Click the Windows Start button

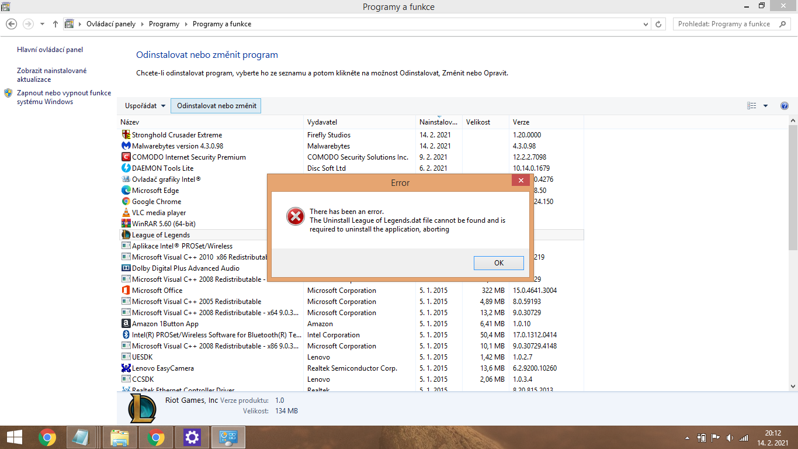pyautogui.click(x=14, y=437)
